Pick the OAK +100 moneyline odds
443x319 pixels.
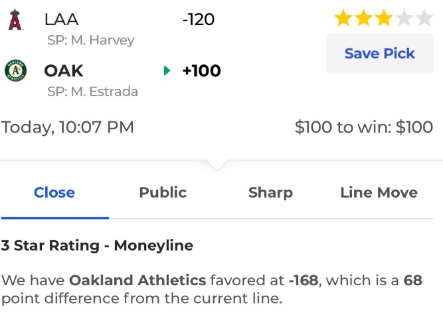coord(201,70)
